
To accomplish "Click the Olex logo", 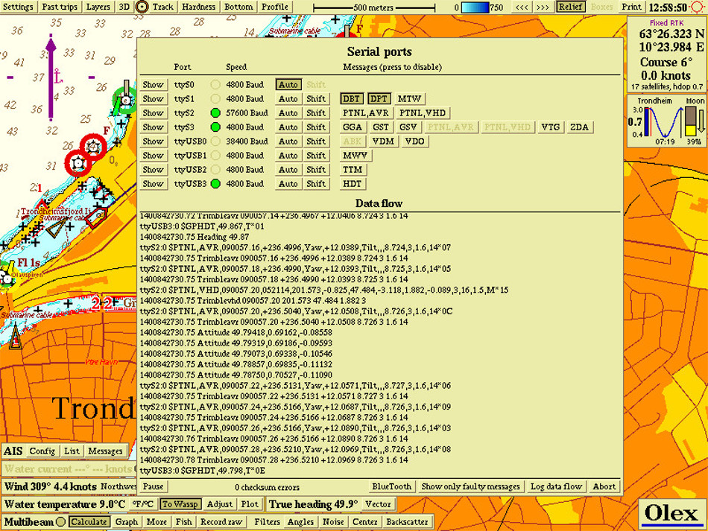I will [670, 513].
